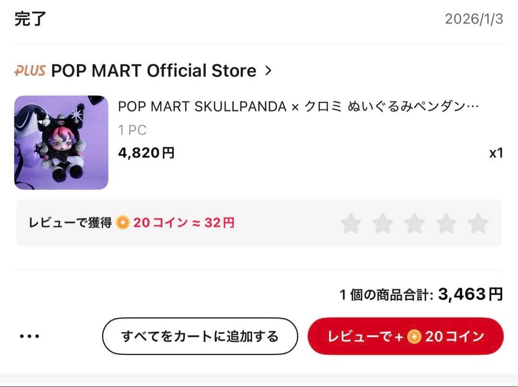
Task: Open store details with the chevron arrow
Action: (268, 71)
